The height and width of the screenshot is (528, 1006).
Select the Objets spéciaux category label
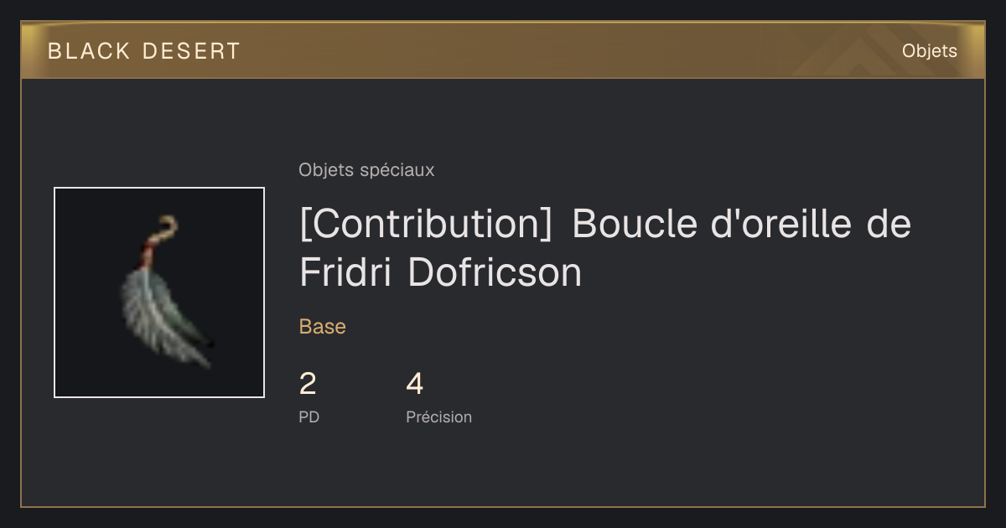pos(366,170)
